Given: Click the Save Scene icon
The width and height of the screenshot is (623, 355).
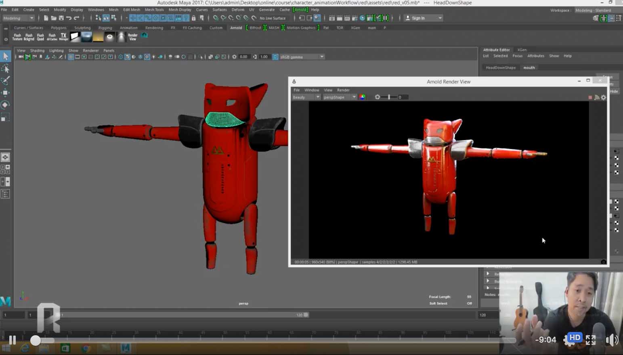Looking at the screenshot, I should coord(61,18).
